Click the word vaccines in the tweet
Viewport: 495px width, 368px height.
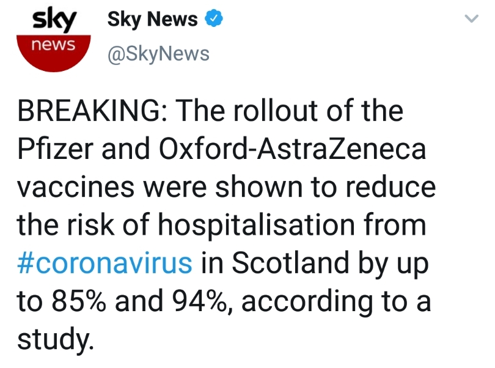[x=76, y=187]
